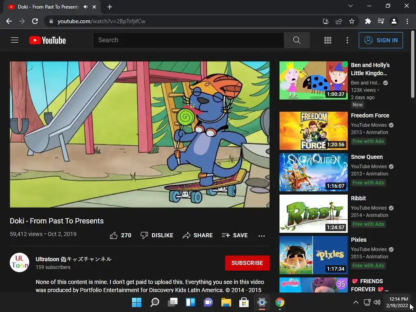Open the Chat taskbar icon

208,302
